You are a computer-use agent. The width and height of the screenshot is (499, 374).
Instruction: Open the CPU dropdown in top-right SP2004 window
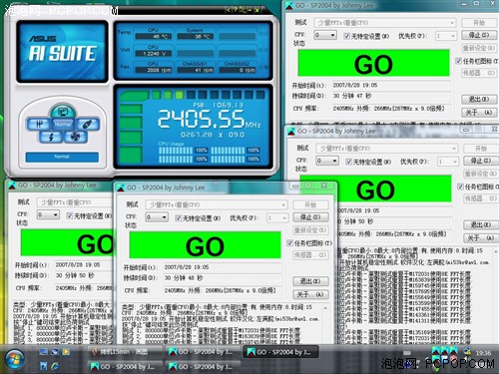click(325, 35)
